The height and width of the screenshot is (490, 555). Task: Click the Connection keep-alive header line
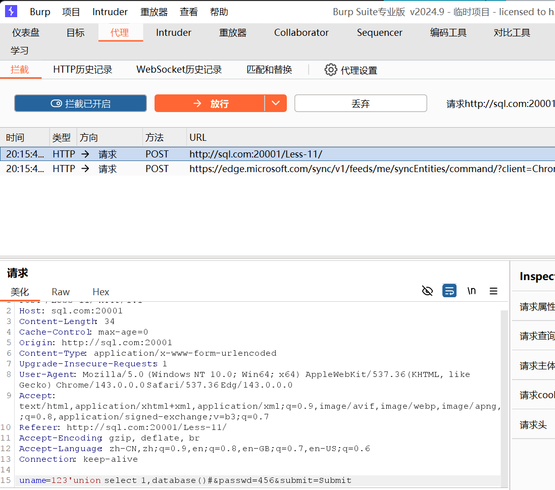coord(79,459)
